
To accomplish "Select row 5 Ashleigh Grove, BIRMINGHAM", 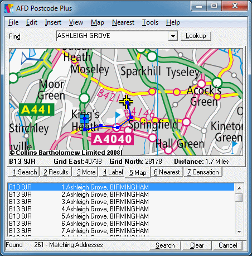I will tap(121, 216).
